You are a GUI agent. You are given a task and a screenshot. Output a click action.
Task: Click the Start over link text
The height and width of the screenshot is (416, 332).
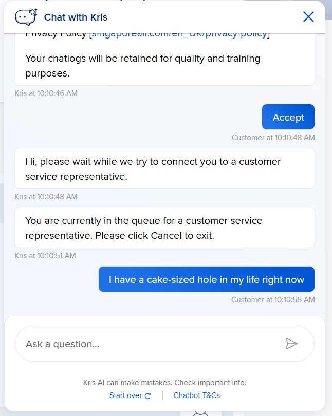(x=125, y=395)
